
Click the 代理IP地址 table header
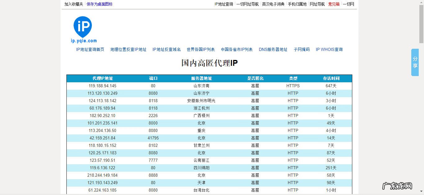[x=102, y=78]
